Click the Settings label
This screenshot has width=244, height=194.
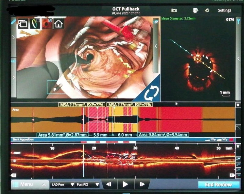[x=224, y=10]
